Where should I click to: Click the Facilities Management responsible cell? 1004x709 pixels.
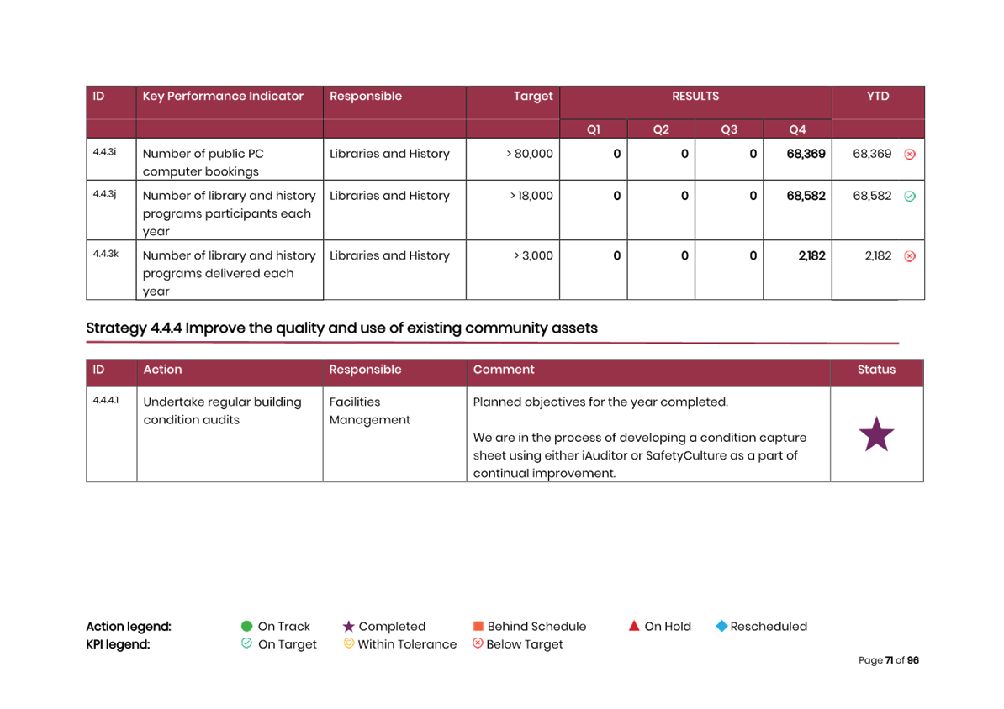pos(370,411)
